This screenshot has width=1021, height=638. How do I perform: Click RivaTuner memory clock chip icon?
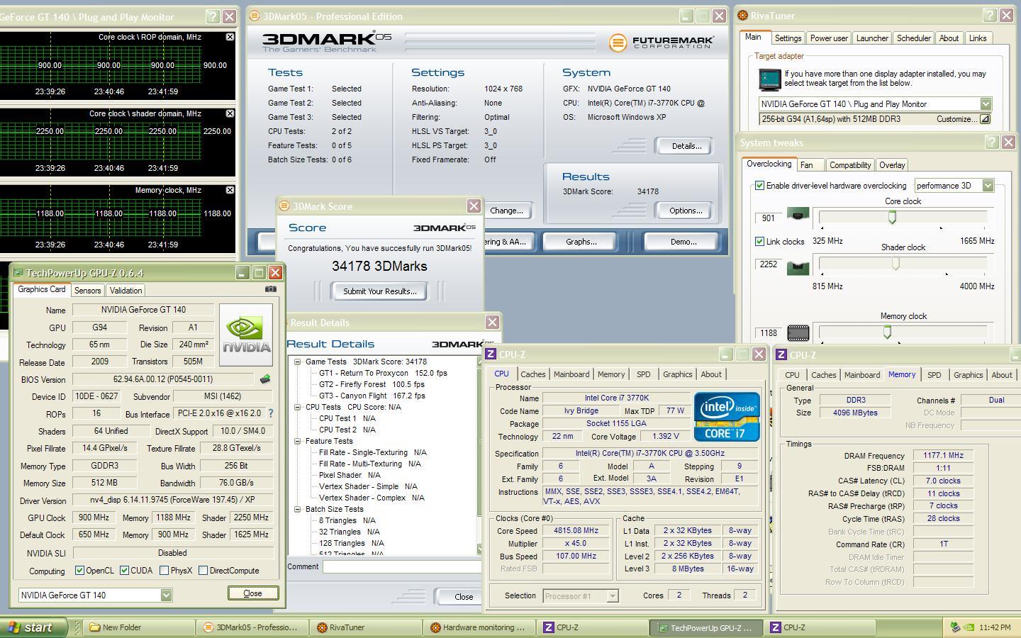tap(798, 332)
